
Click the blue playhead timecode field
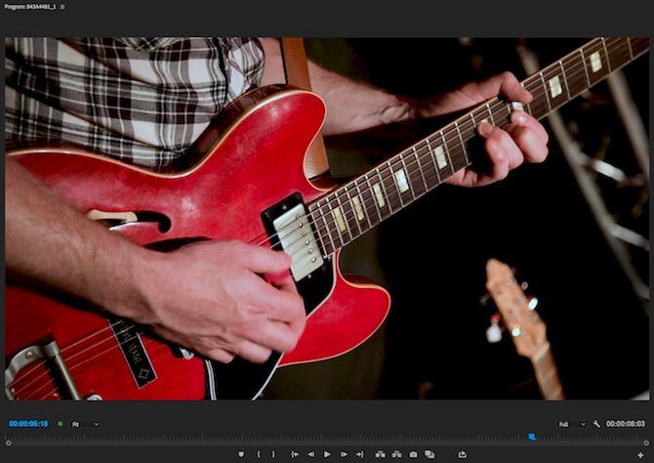(28, 424)
